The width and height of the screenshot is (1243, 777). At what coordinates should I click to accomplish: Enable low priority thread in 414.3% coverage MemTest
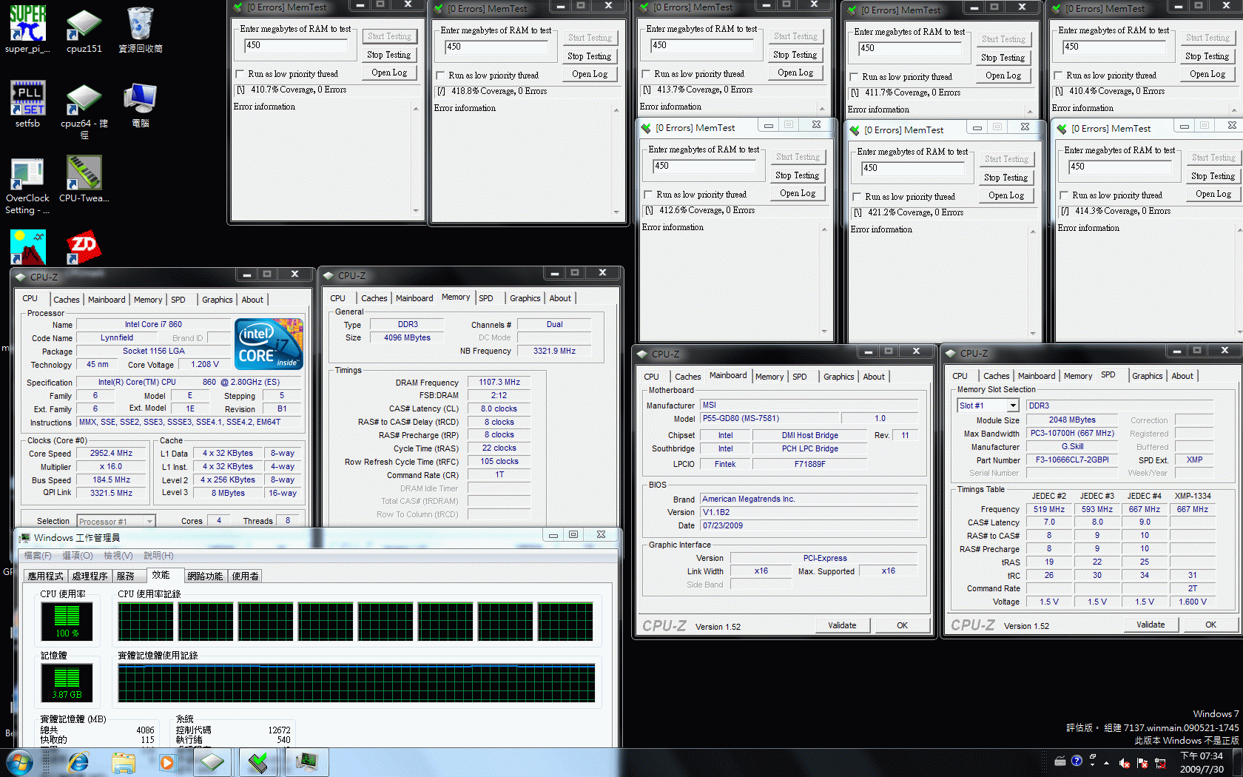[x=1064, y=195]
